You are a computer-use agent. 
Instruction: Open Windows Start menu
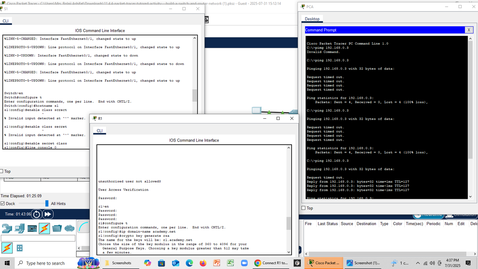(x=7, y=263)
